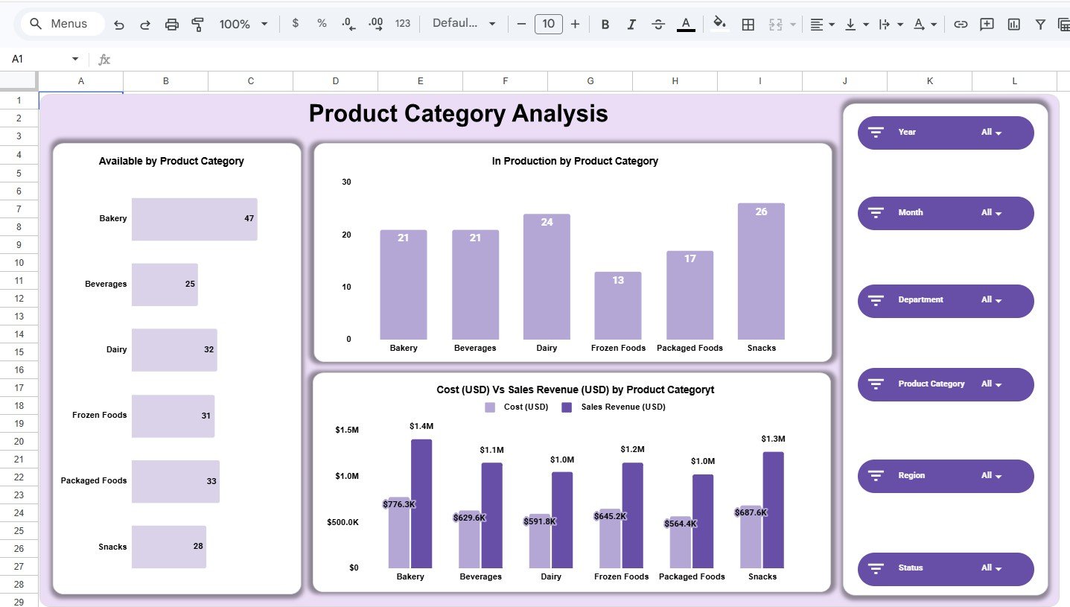Click the Insert chart icon
This screenshot has height=607, width=1070.
[1013, 25]
